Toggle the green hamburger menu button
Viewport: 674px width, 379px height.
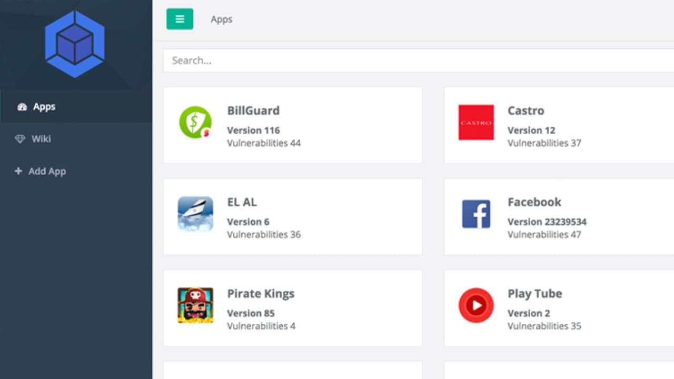click(x=180, y=19)
